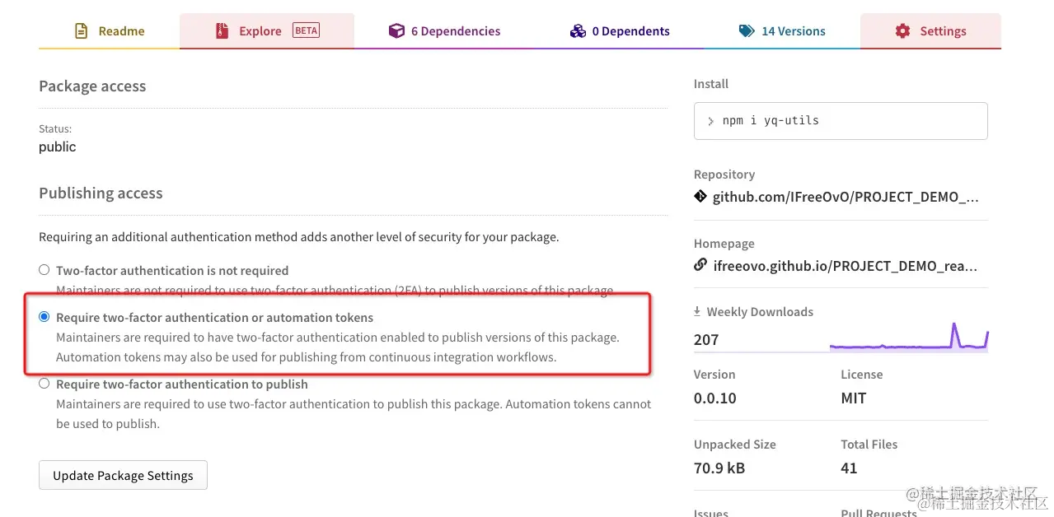Visit the ifreeovo.github.io homepage link
Image resolution: width=1054 pixels, height=517 pixels.
point(846,266)
